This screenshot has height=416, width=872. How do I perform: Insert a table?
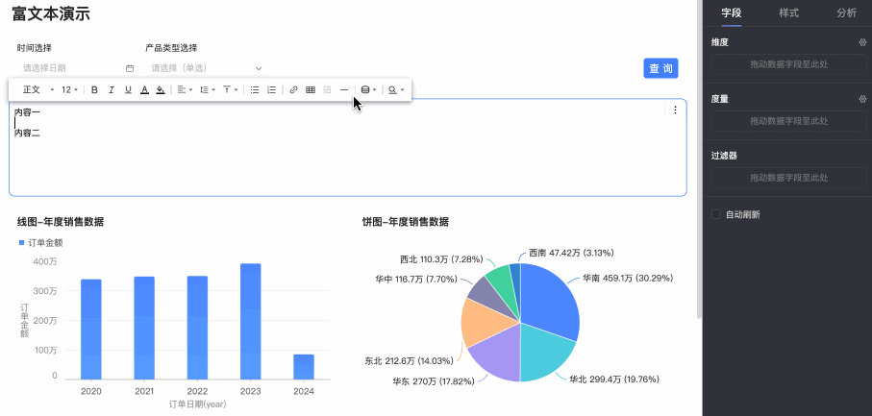(311, 89)
